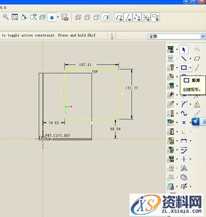This screenshot has width=206, height=217.
Task: Click the Zoom Out magnifier icon
Action: click(x=6, y=17)
